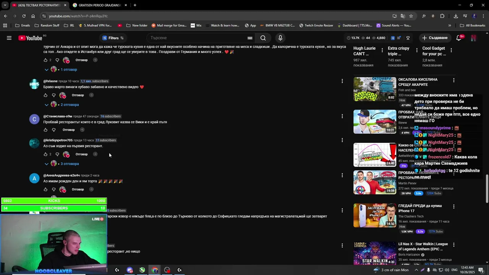Open a new browser tab
This screenshot has height=275, width=489.
[135, 5]
